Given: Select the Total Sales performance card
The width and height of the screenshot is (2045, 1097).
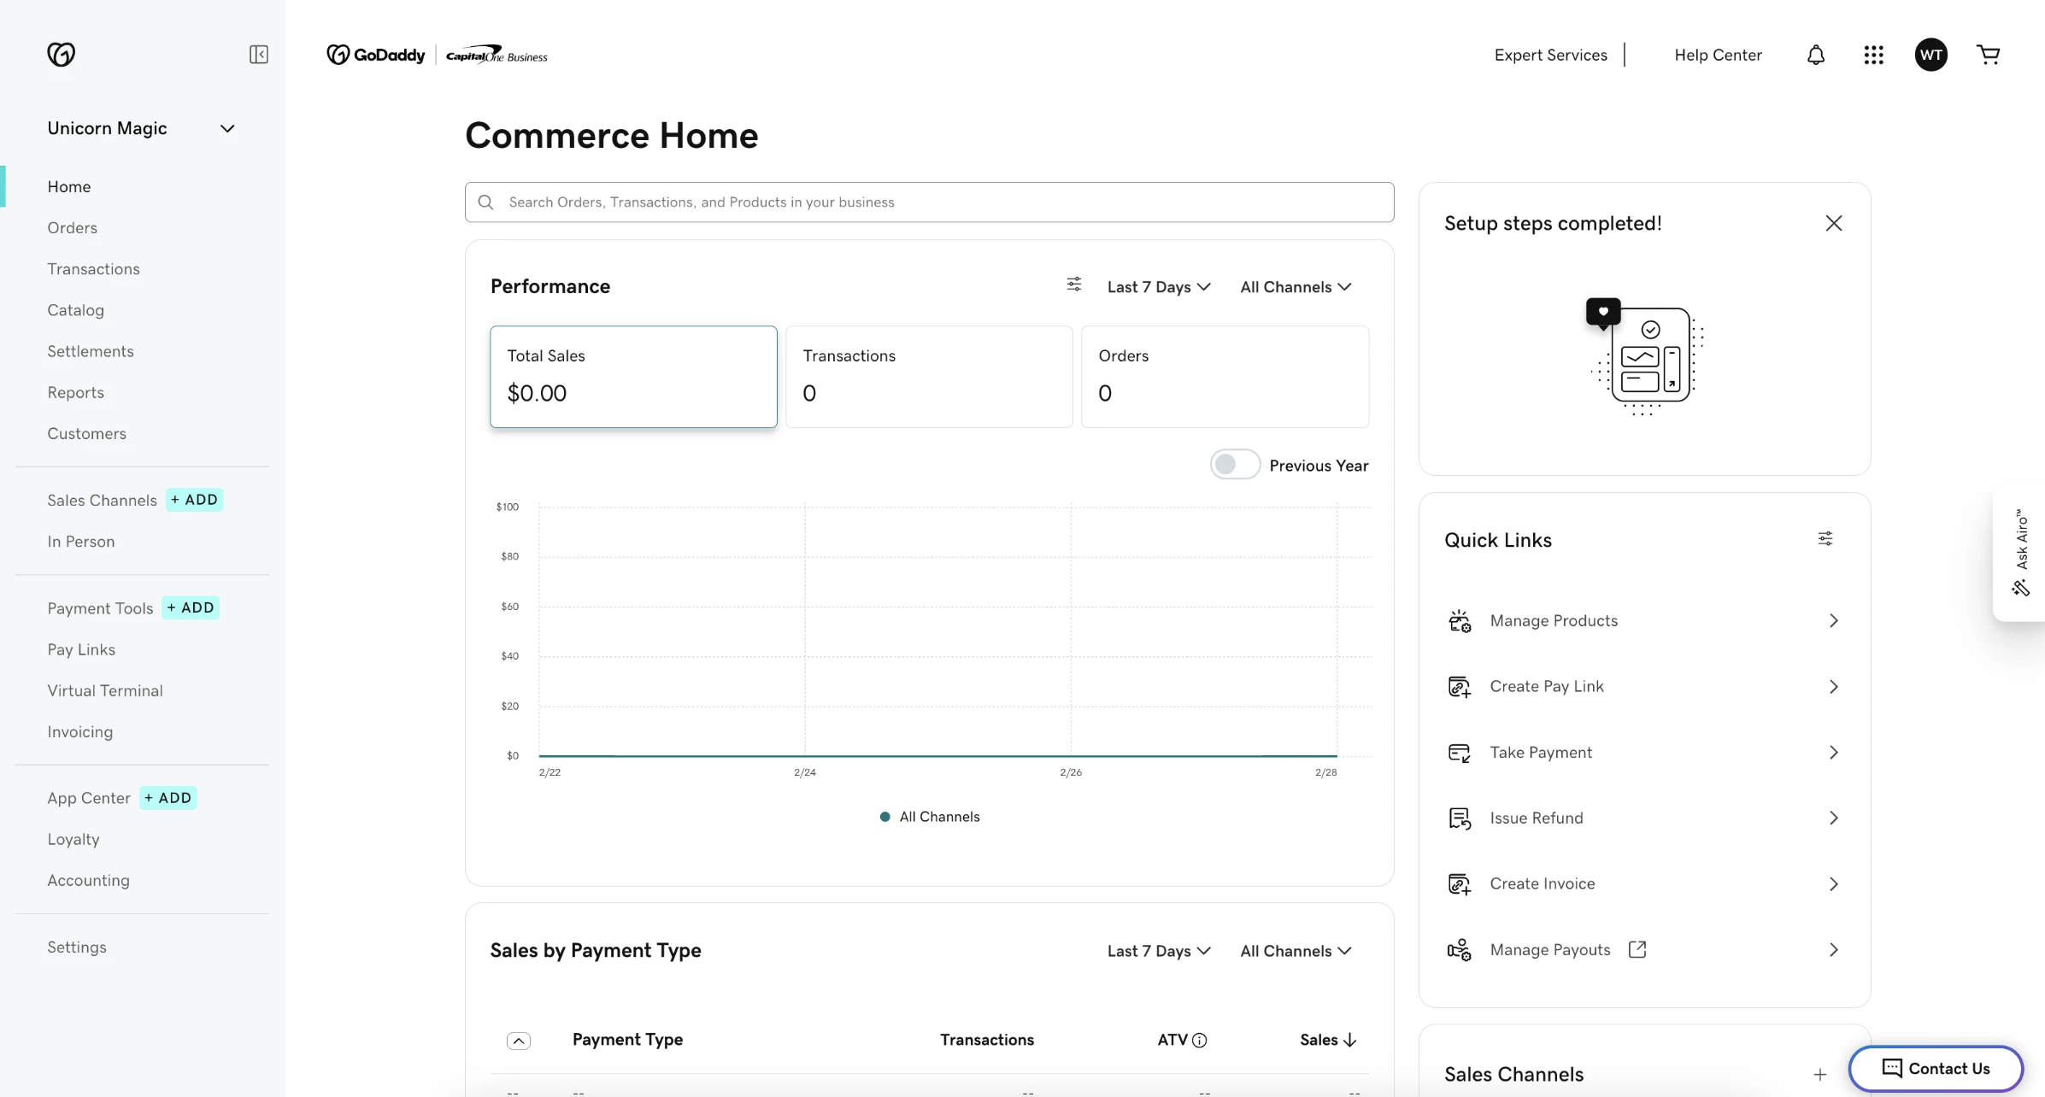Looking at the screenshot, I should coord(633,377).
